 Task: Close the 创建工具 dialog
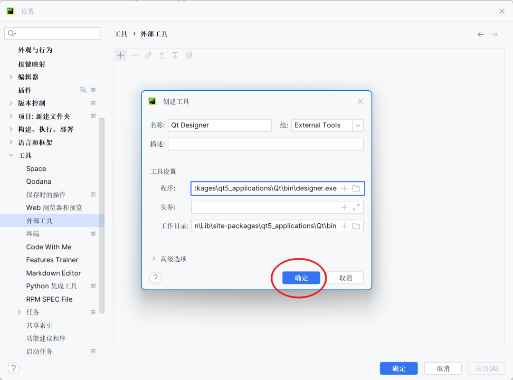point(360,102)
